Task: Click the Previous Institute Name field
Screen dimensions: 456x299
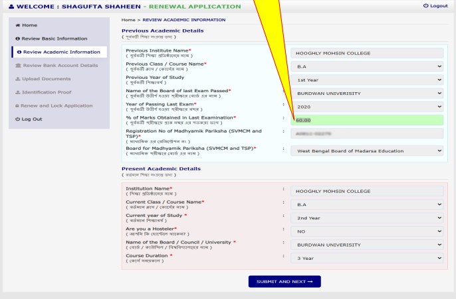Action: pyautogui.click(x=367, y=53)
